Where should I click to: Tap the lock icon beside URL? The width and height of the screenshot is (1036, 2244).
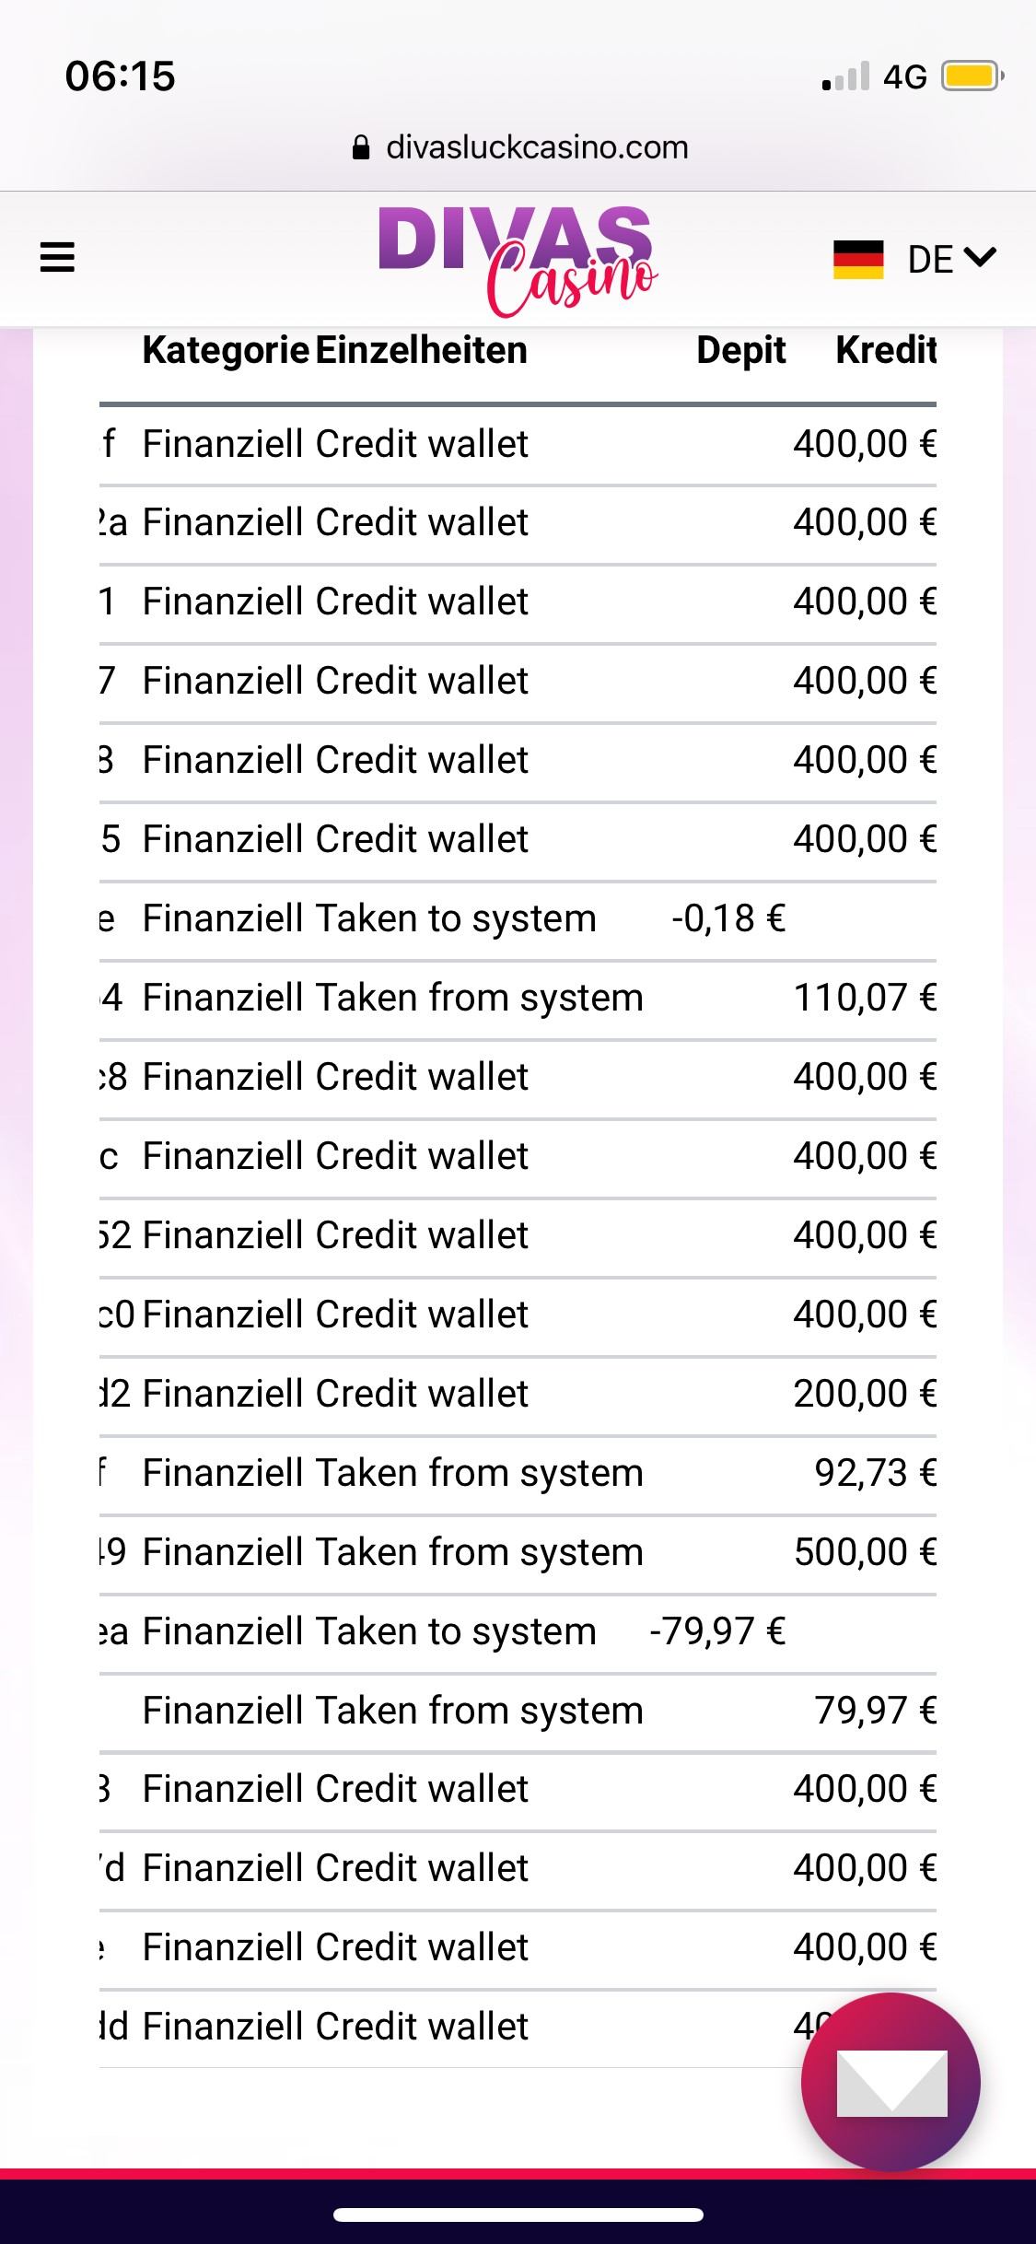coord(362,147)
